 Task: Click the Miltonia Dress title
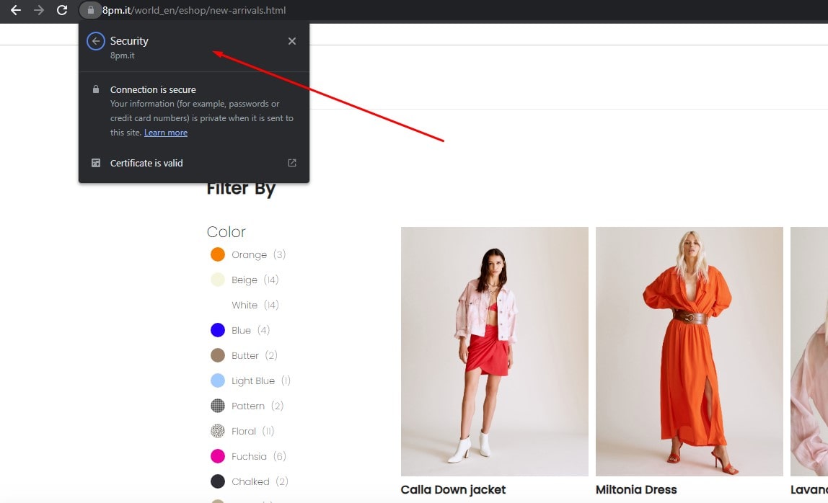point(636,490)
